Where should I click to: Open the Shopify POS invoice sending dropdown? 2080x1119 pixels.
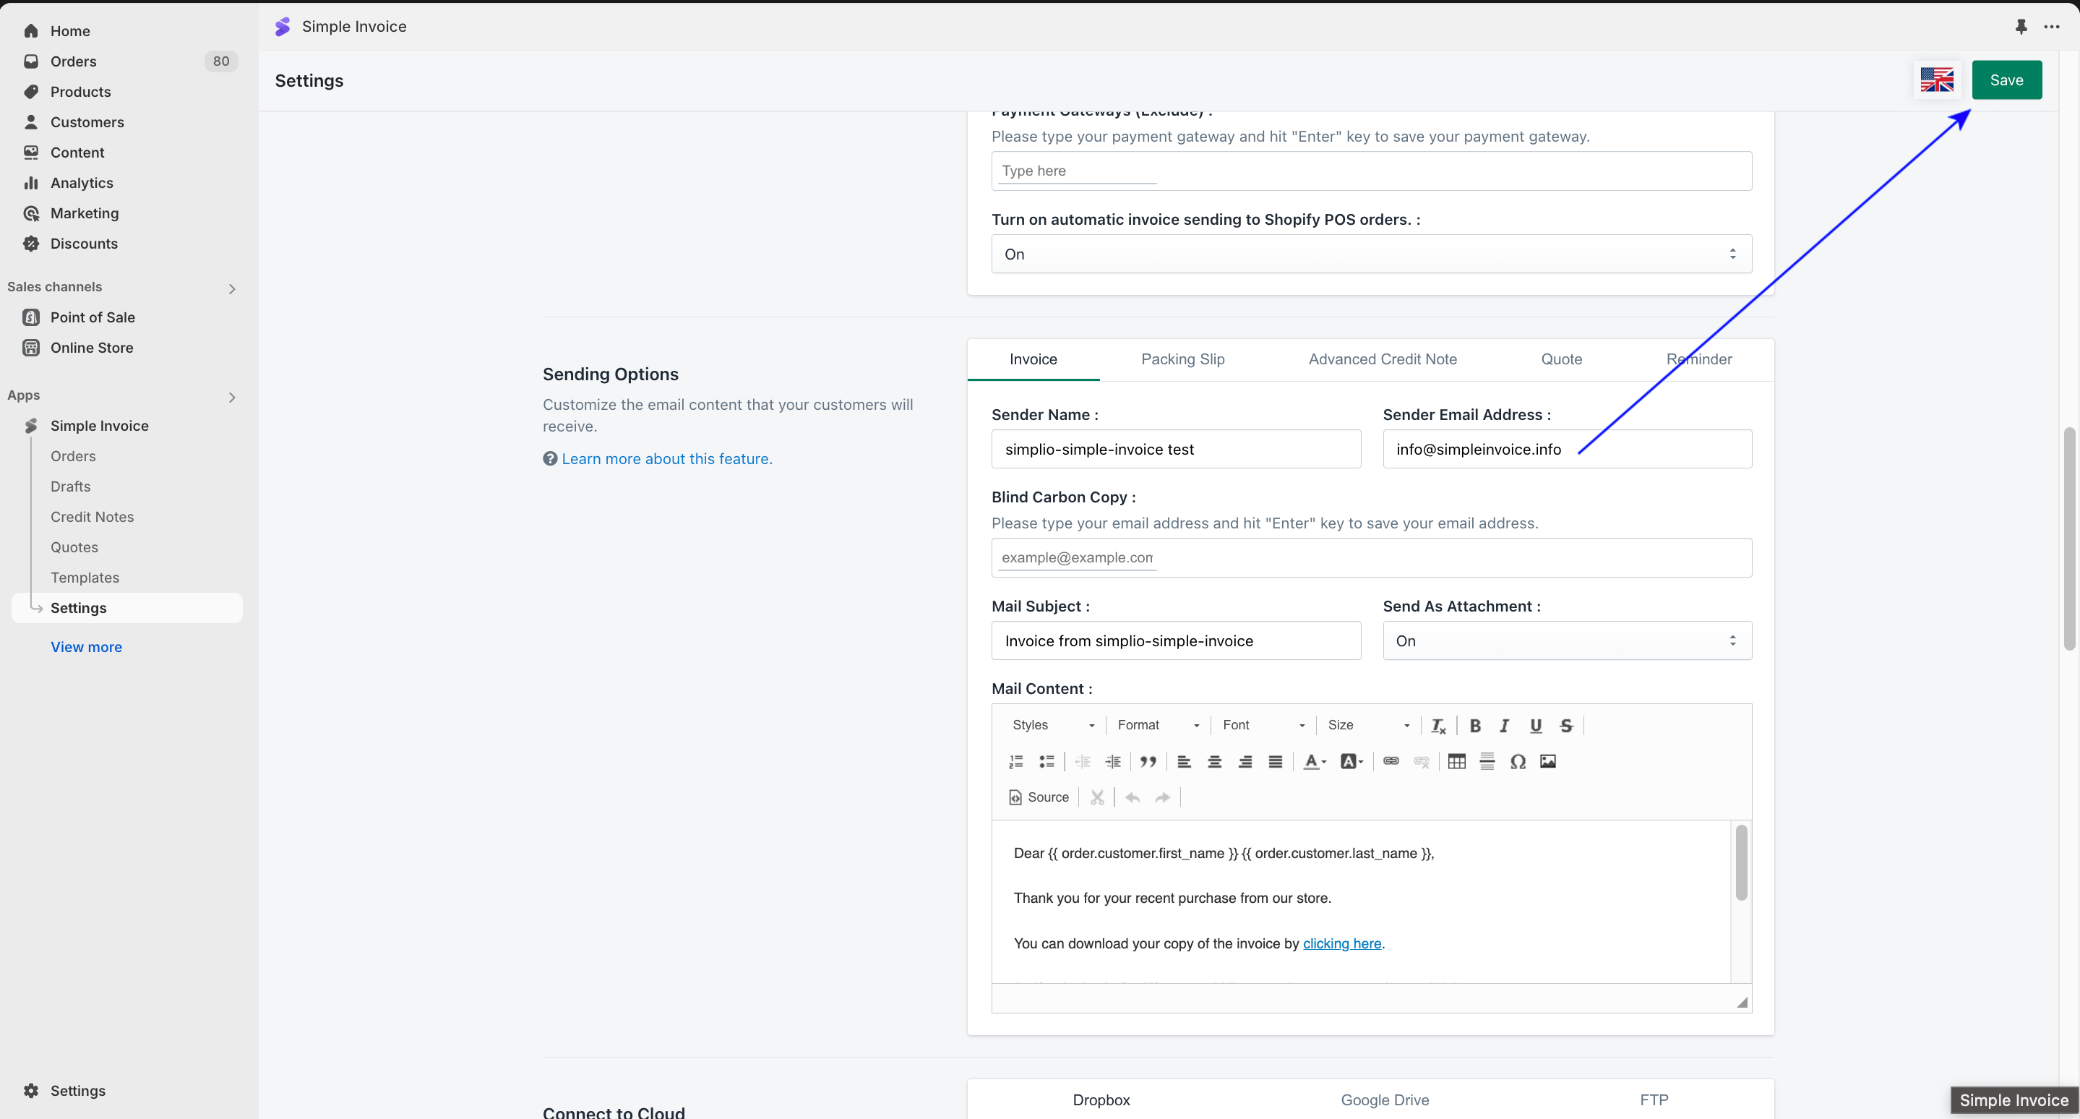[x=1371, y=254]
